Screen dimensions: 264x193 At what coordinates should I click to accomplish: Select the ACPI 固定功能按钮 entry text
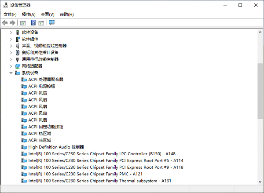(46, 127)
